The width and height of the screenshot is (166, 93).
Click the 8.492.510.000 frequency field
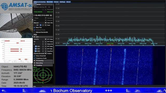[x=41, y=15]
